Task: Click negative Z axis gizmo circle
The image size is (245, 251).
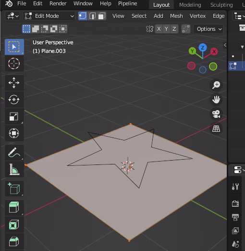Action: coord(203,70)
